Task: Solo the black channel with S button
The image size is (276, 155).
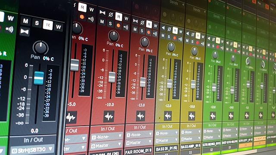Action: [37, 23]
